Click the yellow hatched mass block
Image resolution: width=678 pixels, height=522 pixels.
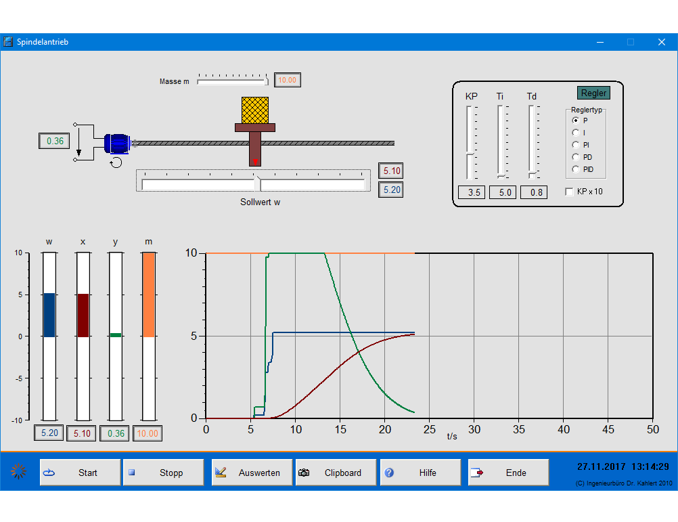click(x=254, y=110)
